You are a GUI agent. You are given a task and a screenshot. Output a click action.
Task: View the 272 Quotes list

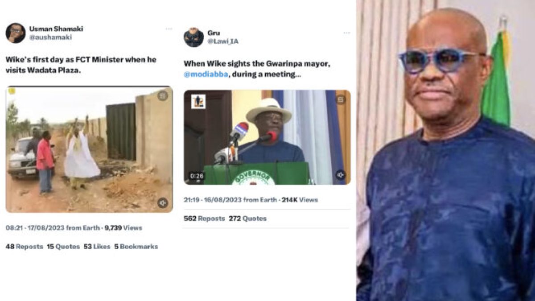click(247, 219)
